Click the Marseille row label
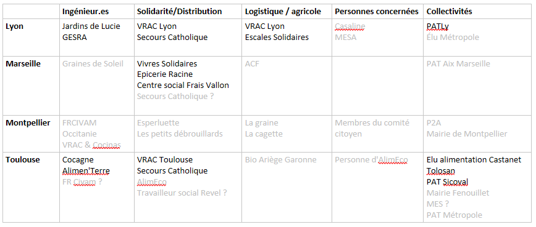Image resolution: width=536 pixels, height=227 pixels. click(23, 63)
